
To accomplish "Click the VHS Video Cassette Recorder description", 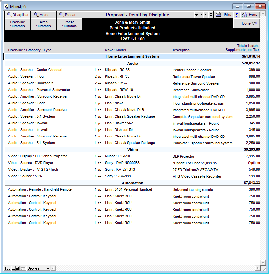I will [x=197, y=176].
